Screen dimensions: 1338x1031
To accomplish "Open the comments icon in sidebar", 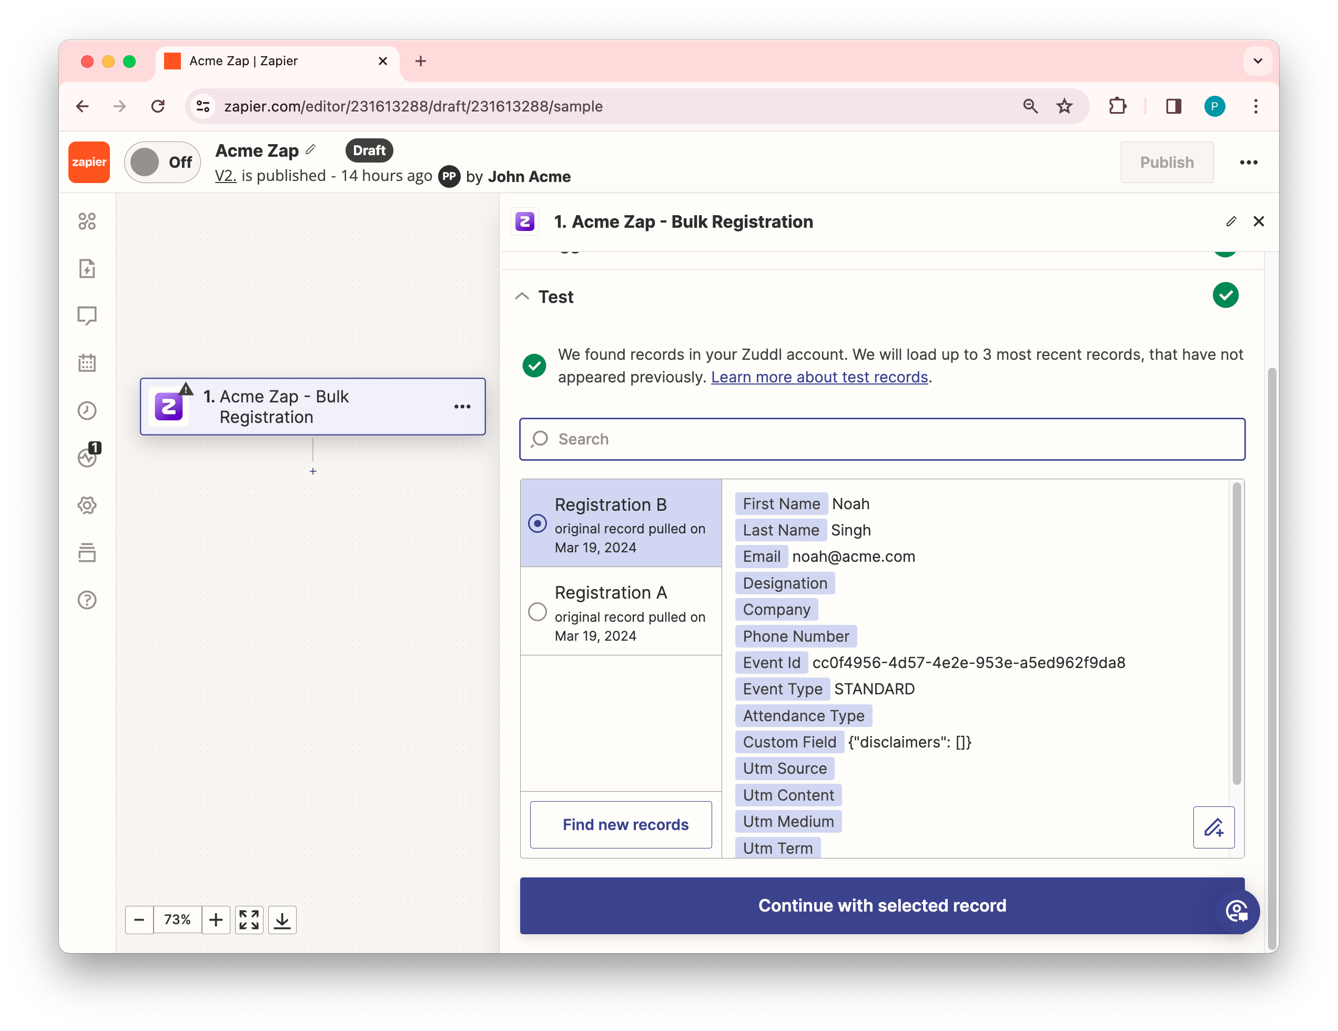I will click(87, 316).
